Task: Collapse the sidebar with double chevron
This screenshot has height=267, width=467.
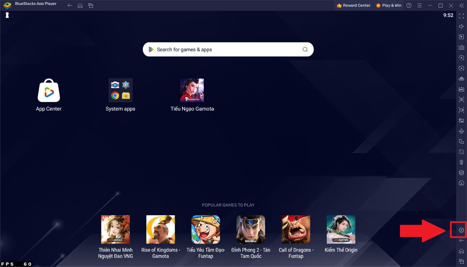Action: (461, 6)
